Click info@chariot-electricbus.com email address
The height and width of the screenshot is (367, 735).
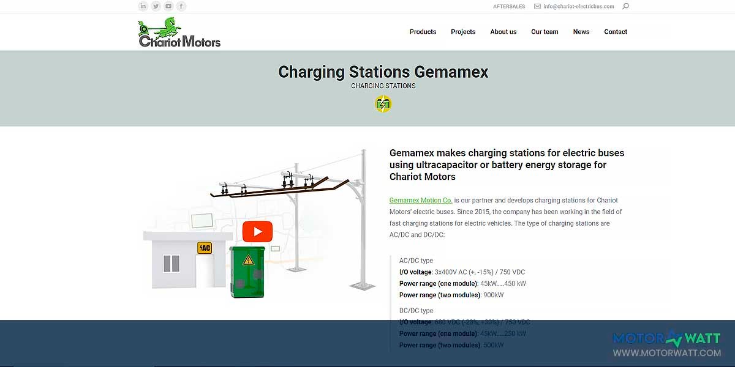pos(578,6)
